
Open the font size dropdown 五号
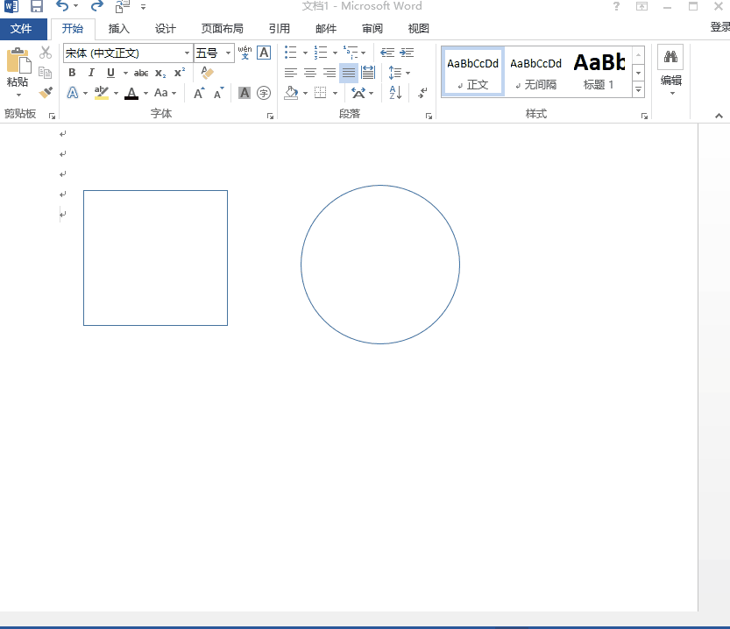(229, 53)
